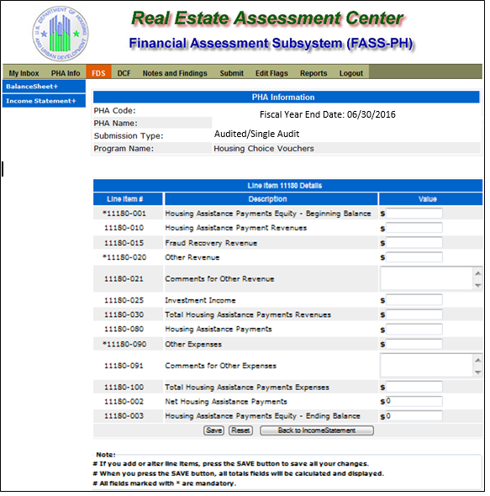This screenshot has height=496, width=490.
Task: Click the Back to IncomeStatement button
Action: click(x=317, y=430)
